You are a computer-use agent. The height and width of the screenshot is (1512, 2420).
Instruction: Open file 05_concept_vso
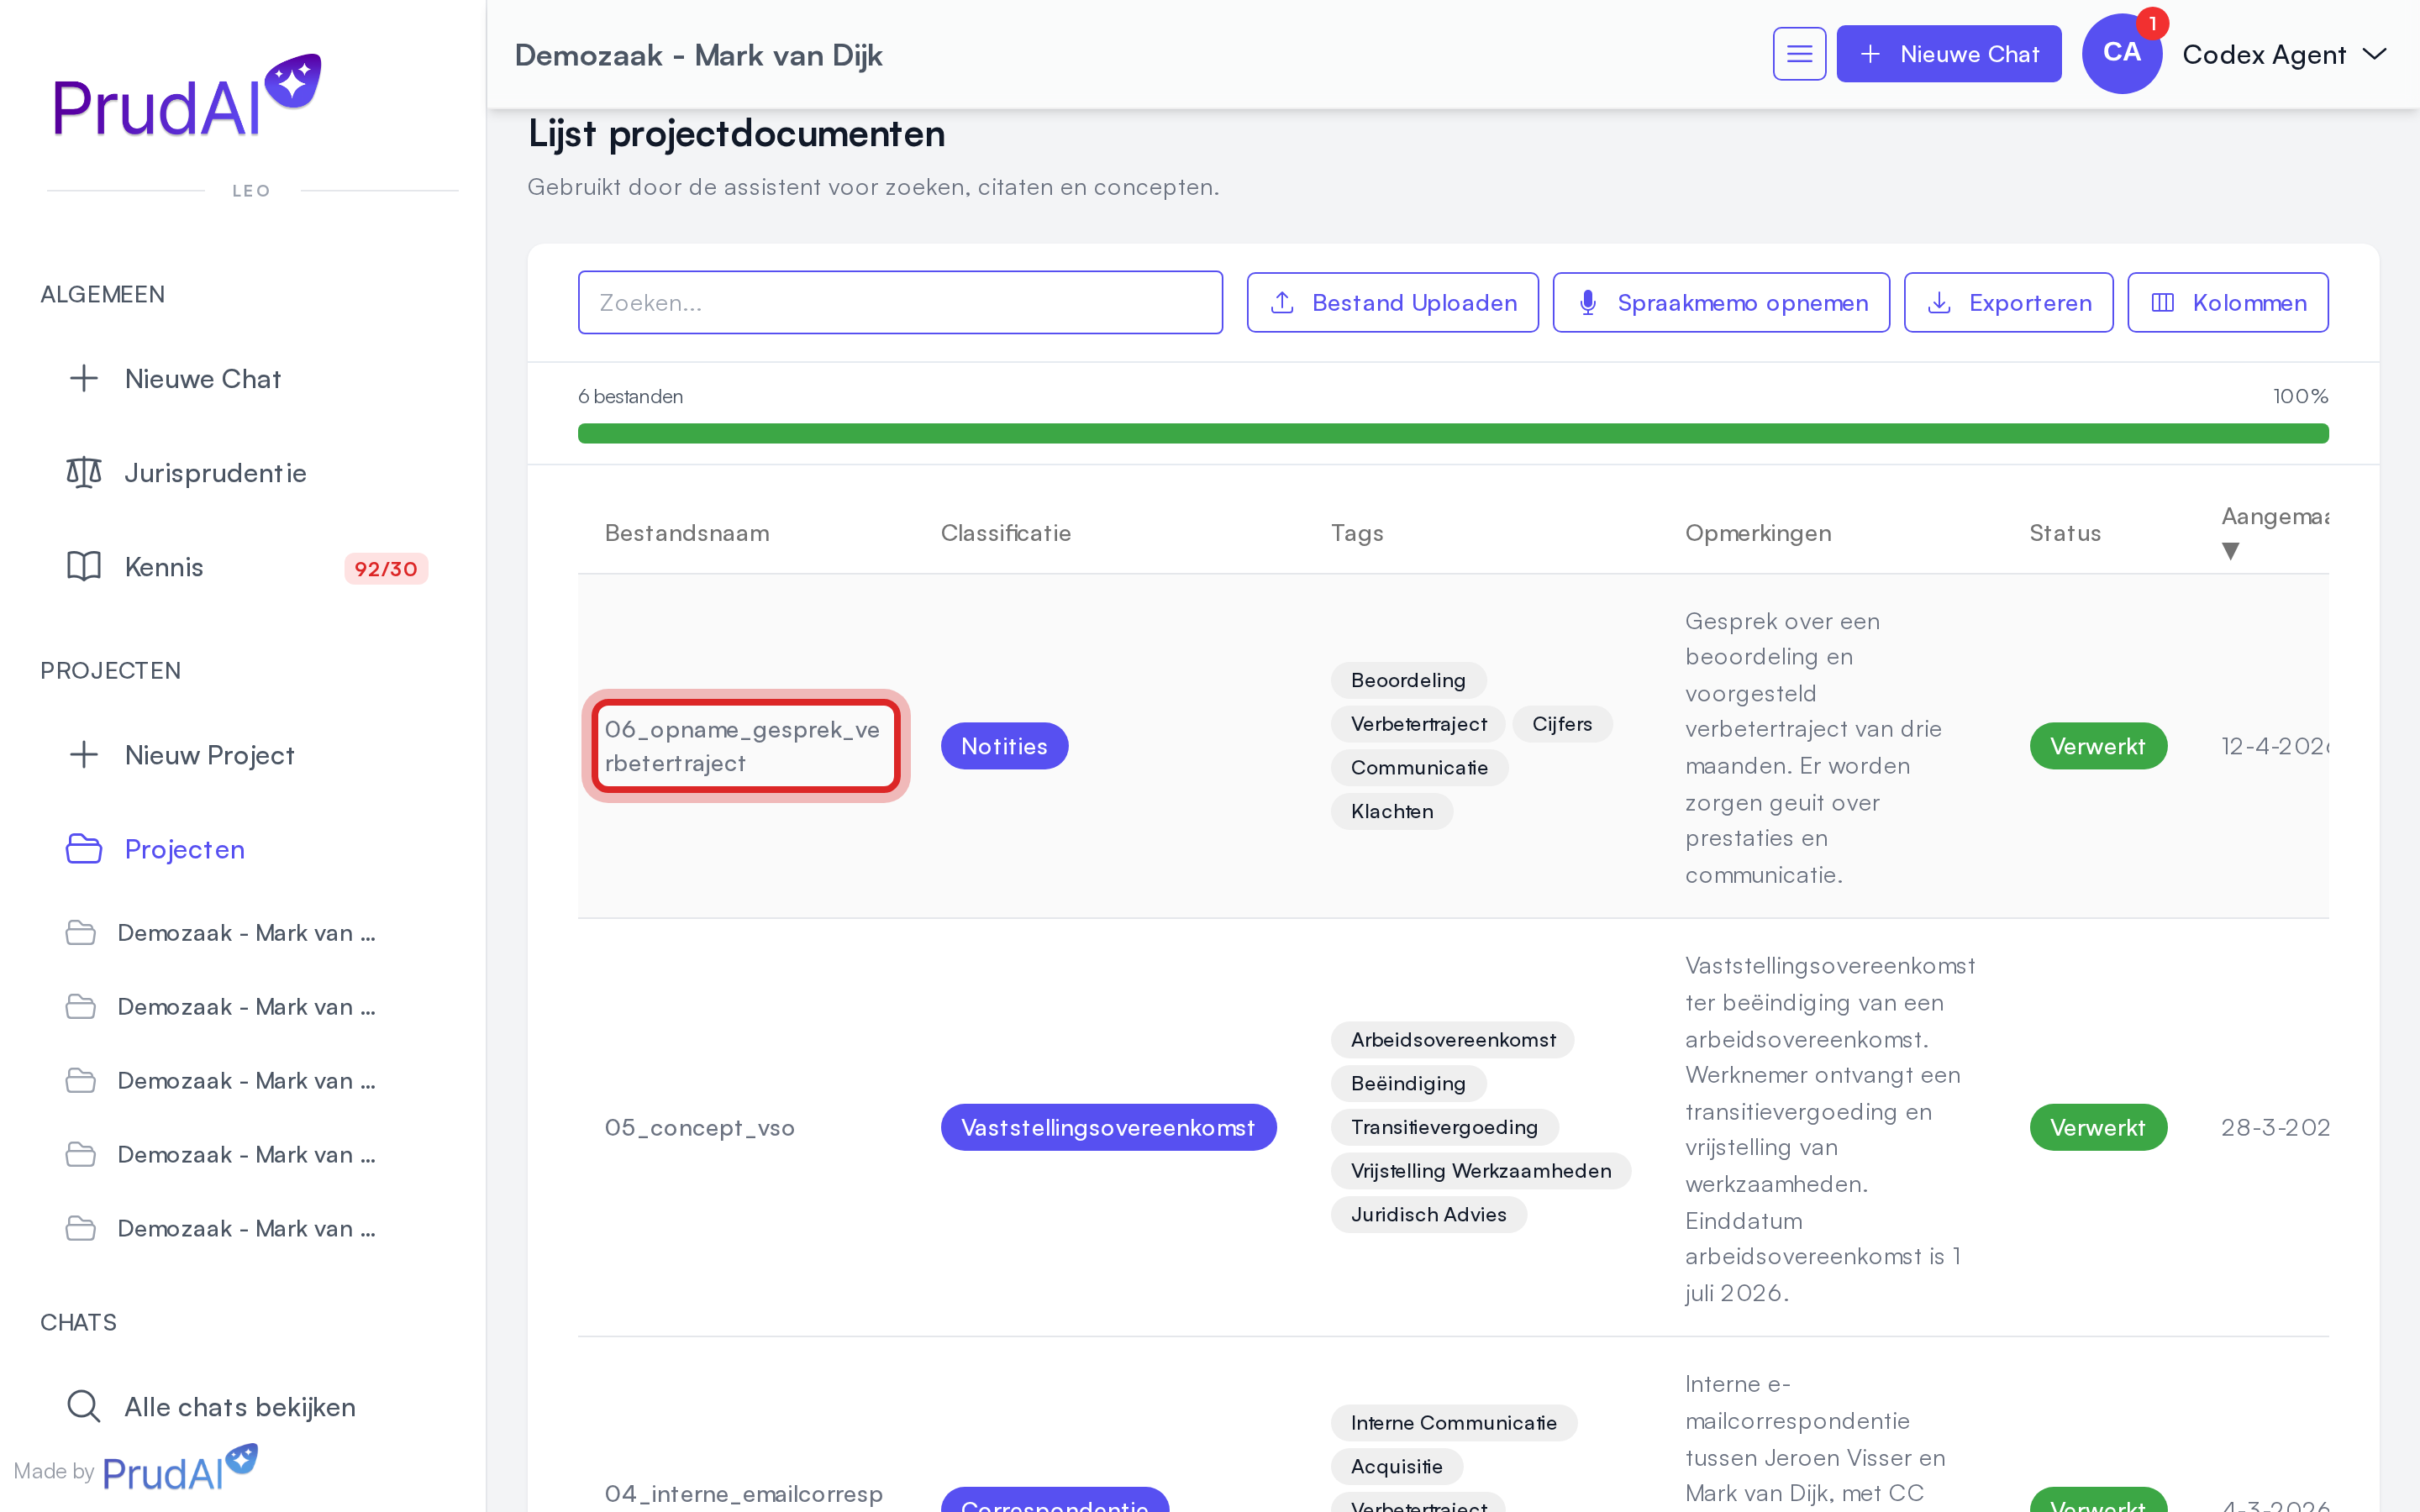click(699, 1127)
